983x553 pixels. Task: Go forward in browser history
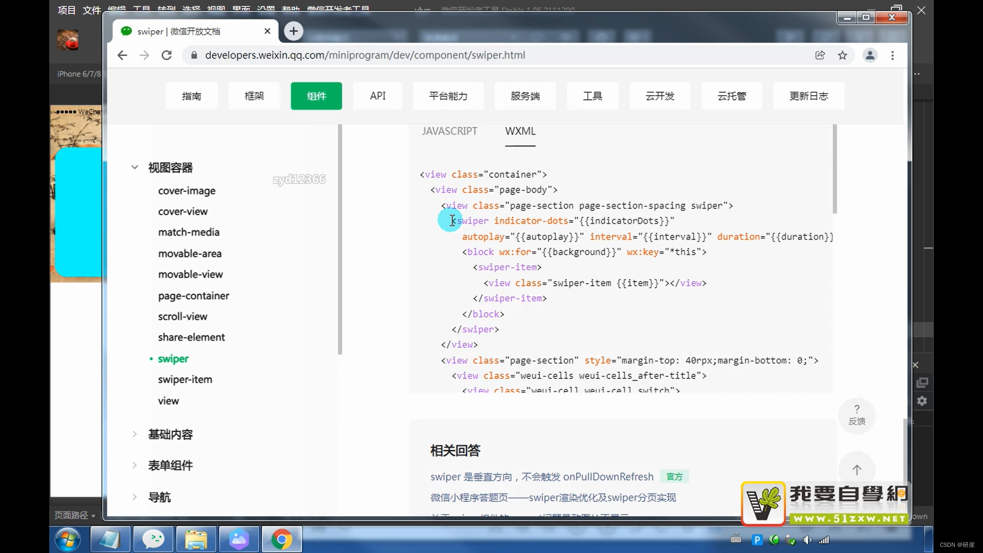[144, 55]
